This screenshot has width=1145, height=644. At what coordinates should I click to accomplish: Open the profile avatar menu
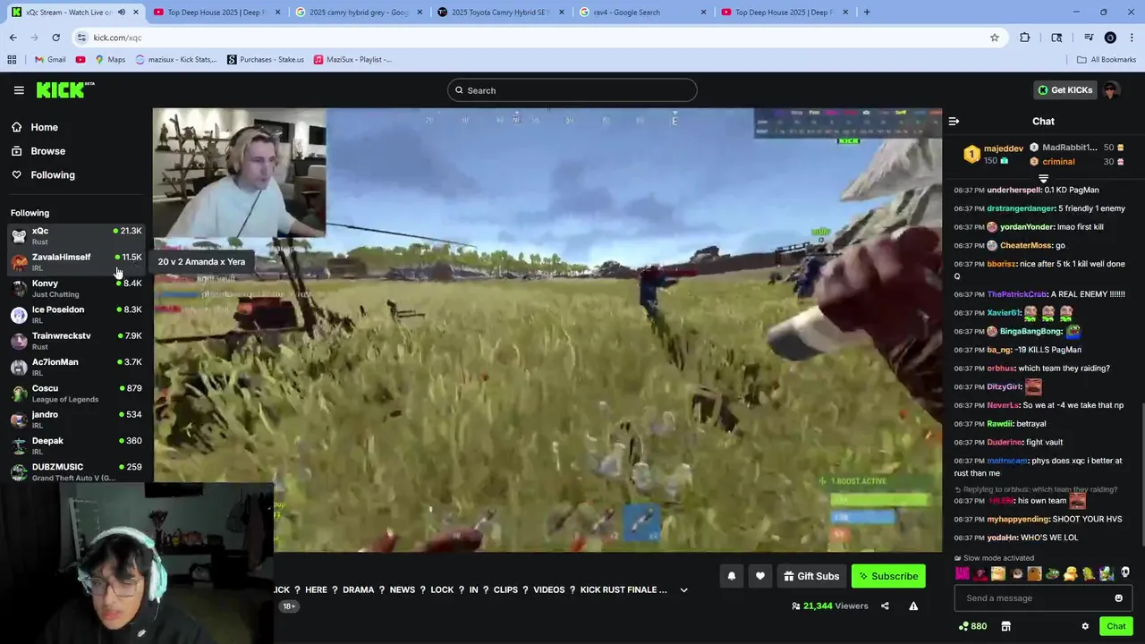(1111, 90)
